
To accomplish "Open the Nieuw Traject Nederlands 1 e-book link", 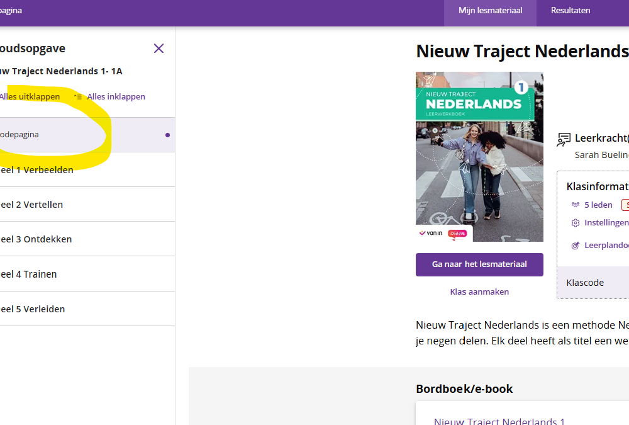I will 499,421.
